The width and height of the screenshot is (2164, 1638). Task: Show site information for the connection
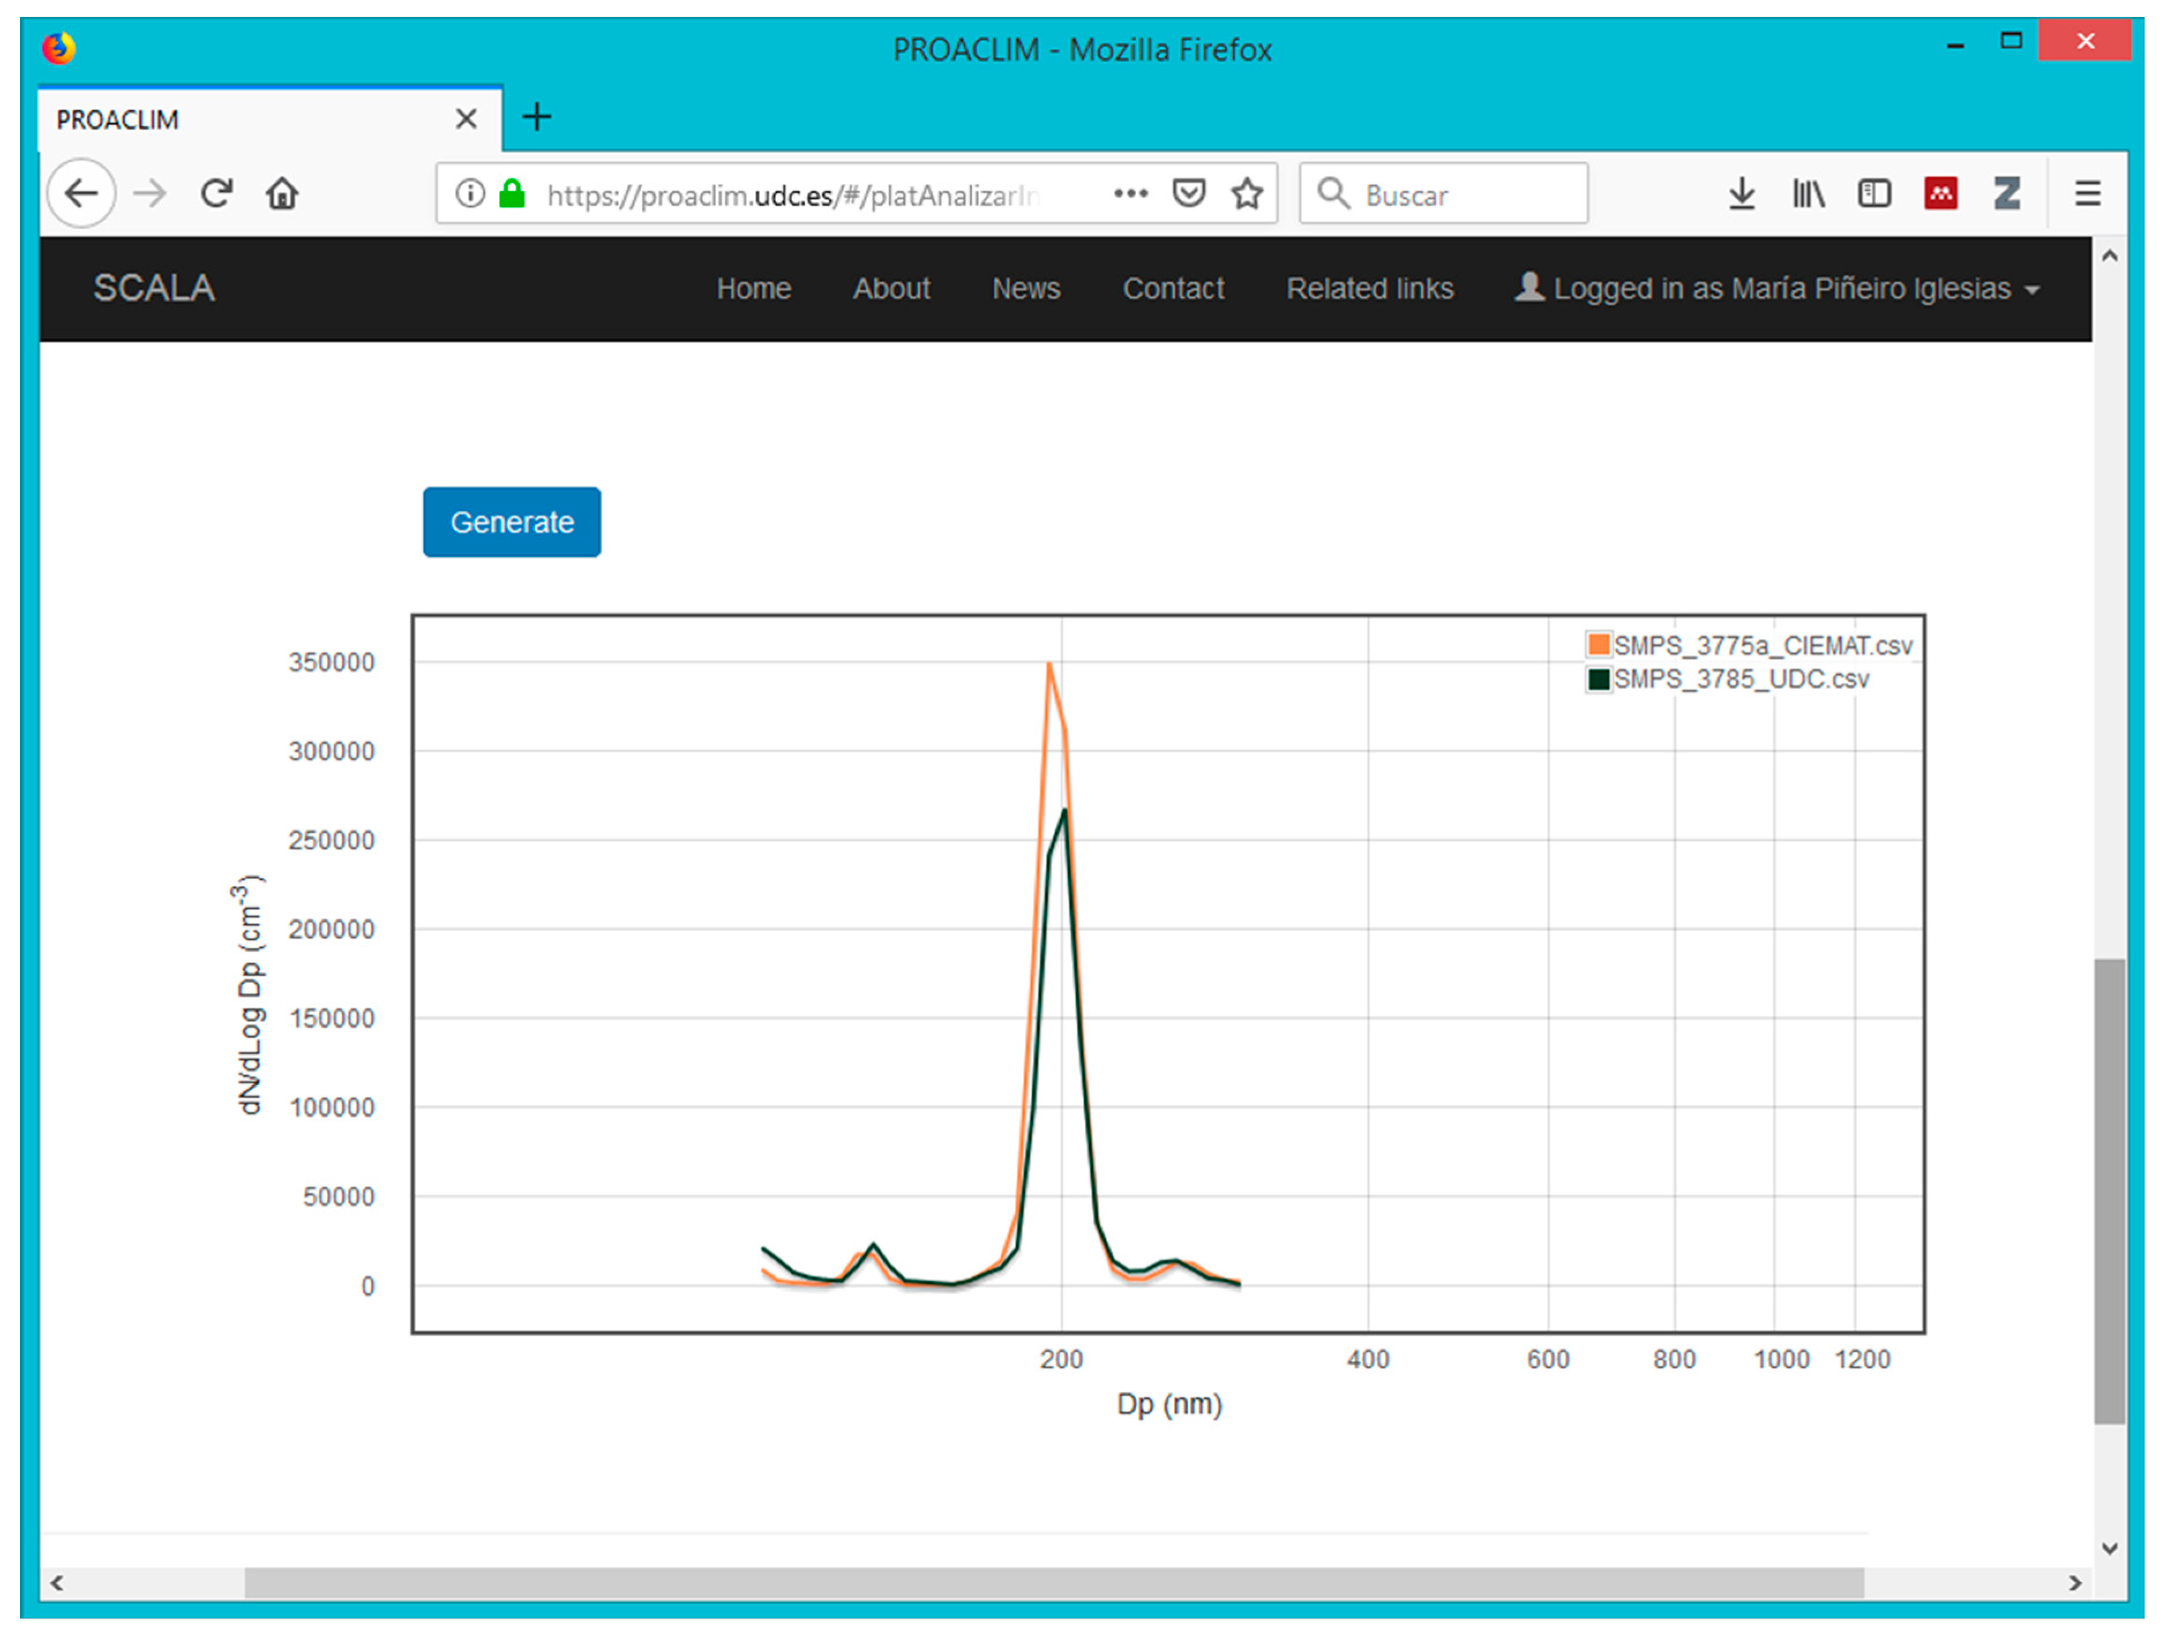coord(470,194)
